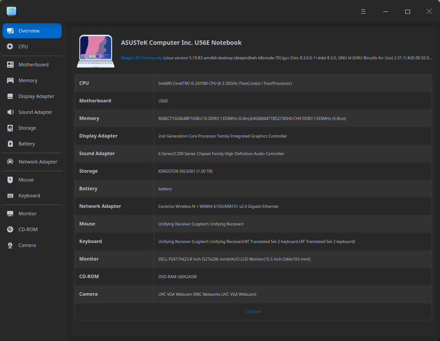
Task: Minimize the Device Manager window
Action: click(385, 11)
